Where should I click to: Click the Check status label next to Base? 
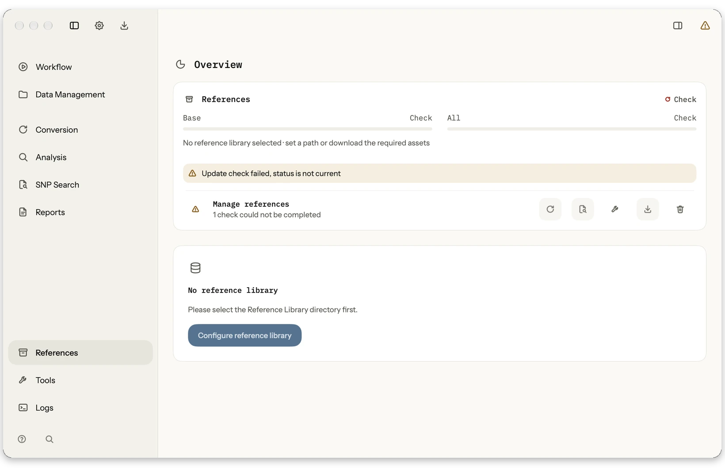(420, 118)
